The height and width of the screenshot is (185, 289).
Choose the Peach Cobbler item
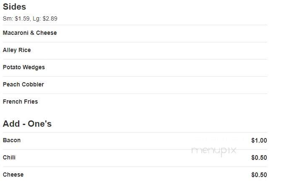23,84
